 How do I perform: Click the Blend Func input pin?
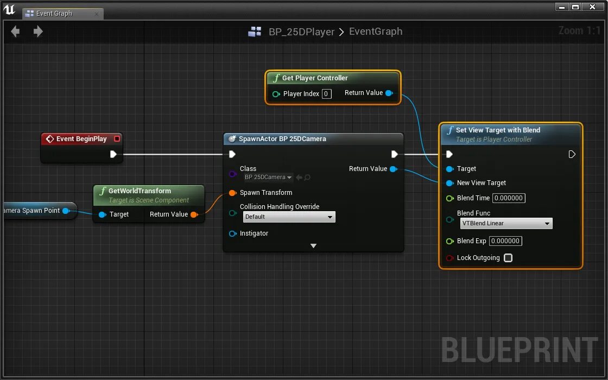[x=450, y=219]
